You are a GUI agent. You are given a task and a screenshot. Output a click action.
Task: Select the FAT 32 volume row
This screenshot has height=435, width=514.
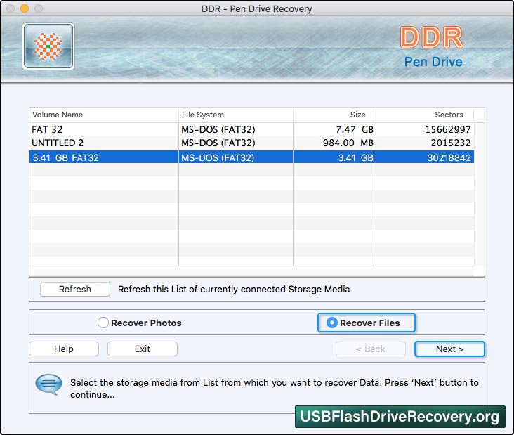click(x=251, y=129)
